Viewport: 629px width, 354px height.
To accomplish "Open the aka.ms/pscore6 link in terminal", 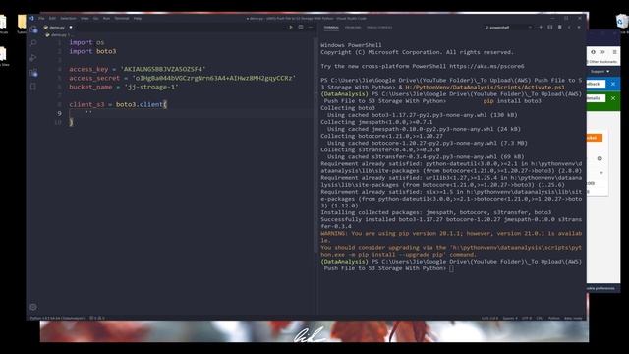I will coord(486,66).
